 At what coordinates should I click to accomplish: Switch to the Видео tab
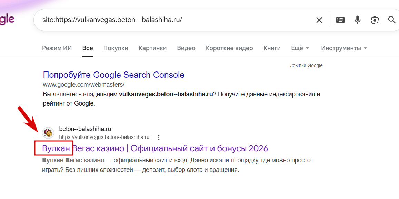click(x=186, y=48)
